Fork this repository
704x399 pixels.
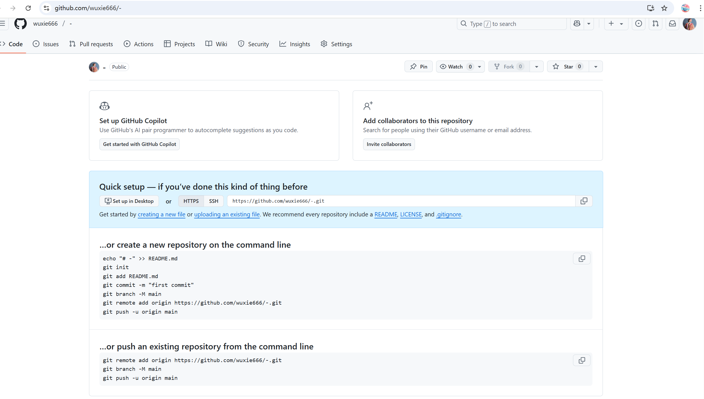click(x=509, y=66)
